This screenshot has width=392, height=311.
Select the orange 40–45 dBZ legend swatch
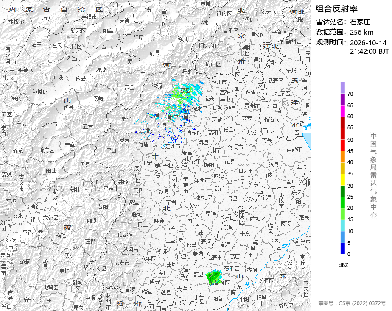tap(342, 157)
